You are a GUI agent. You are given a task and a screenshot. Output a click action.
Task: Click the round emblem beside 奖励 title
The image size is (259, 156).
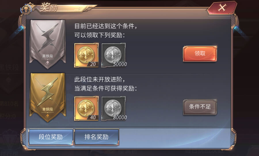tap(26, 9)
